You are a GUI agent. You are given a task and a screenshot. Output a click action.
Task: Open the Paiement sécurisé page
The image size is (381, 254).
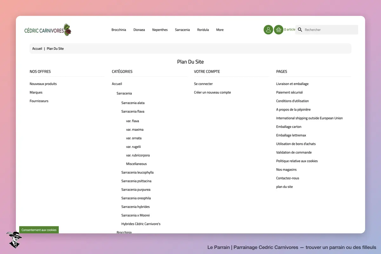click(x=290, y=92)
